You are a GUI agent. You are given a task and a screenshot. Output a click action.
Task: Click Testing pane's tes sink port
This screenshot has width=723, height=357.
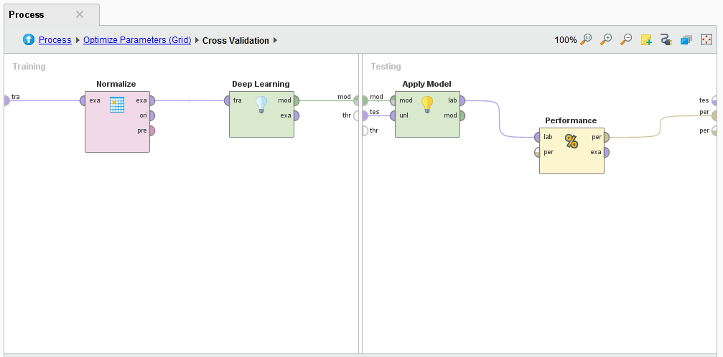click(x=714, y=101)
